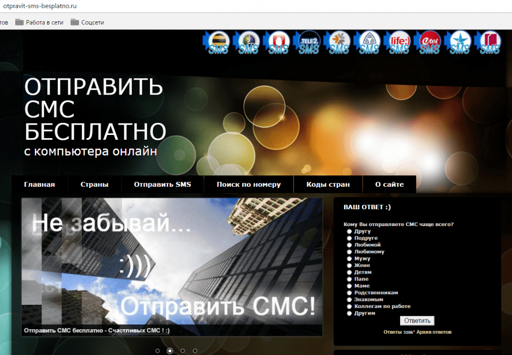
Task: Open the MTS SMS operator icon
Action: pos(278,43)
